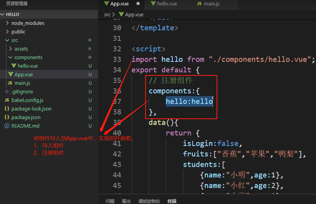Click the git icon beside .gitignore
316x204 pixels.
click(x=7, y=92)
